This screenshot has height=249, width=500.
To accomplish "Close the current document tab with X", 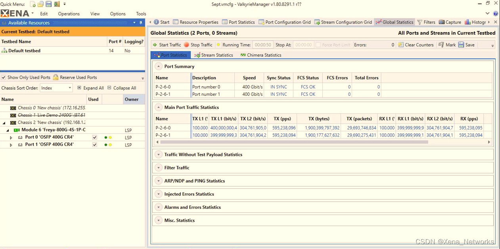I will [496, 22].
